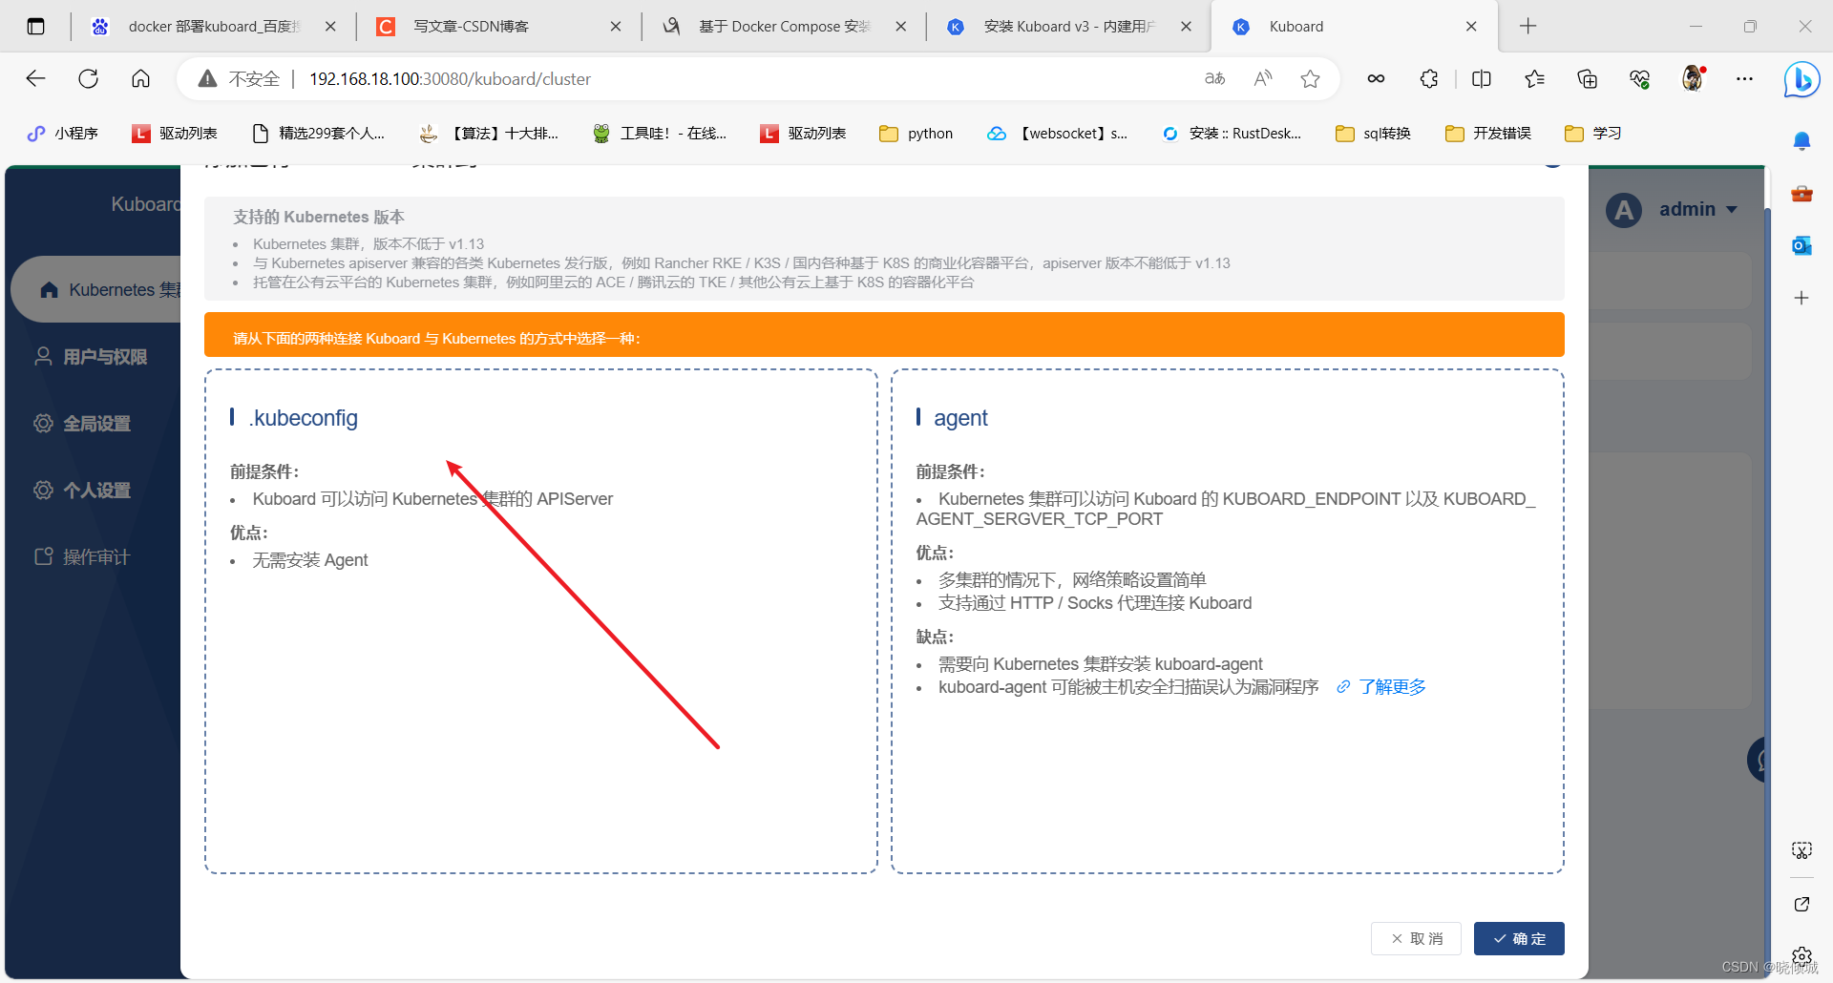Open the 精选299套个人 bookmark
Screen dimensions: 1833x983
pos(319,134)
